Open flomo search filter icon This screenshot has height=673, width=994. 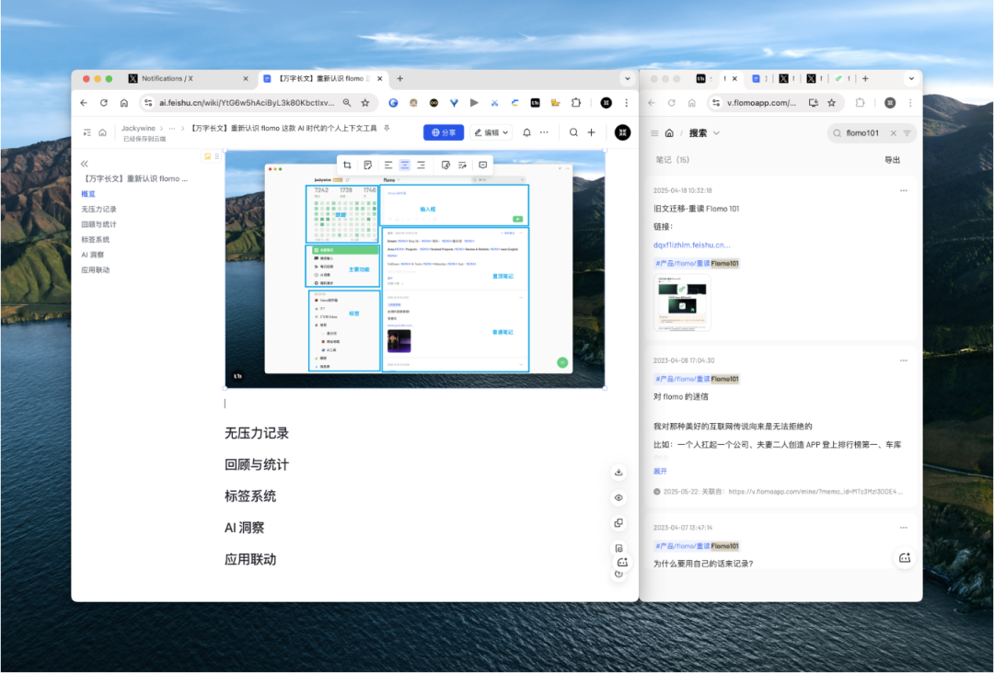pyautogui.click(x=907, y=133)
